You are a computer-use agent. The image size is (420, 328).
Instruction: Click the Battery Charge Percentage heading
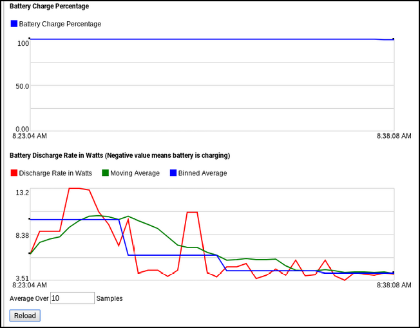[x=50, y=6]
